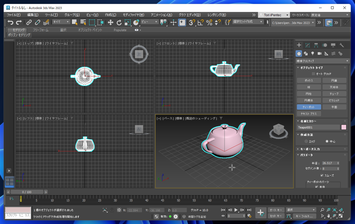Image resolution: width=355 pixels, height=224 pixels.
Task: Select the Lights category icon
Action: [x=313, y=53]
